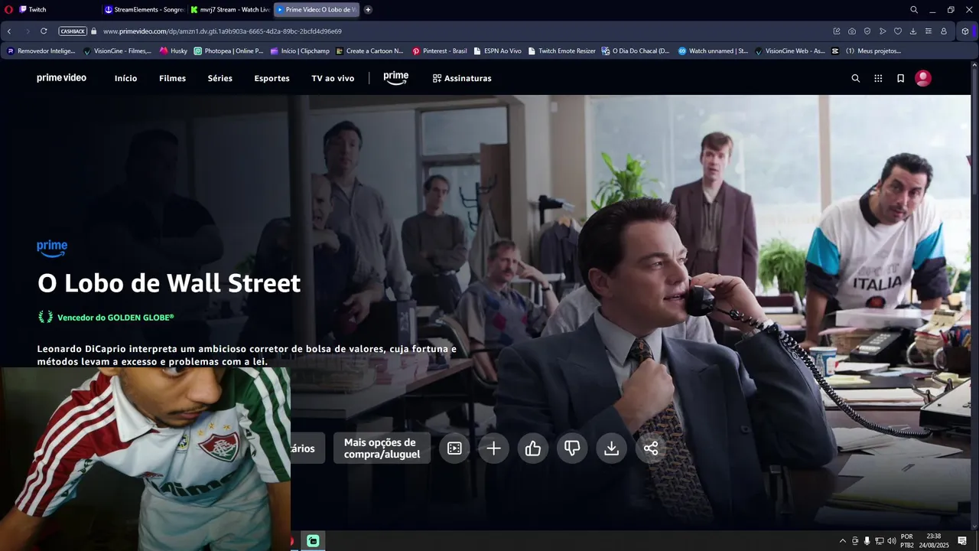Click taskbar microphone icon
Viewport: 979px width, 551px height.
(x=867, y=541)
